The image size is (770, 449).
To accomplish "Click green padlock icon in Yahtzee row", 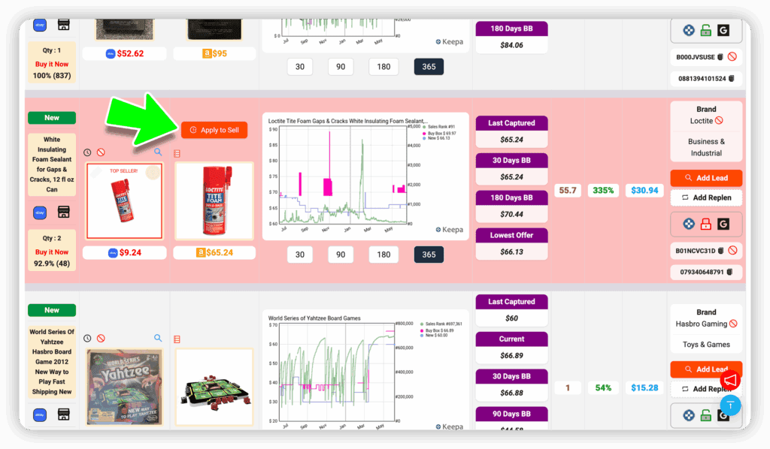I will [705, 415].
